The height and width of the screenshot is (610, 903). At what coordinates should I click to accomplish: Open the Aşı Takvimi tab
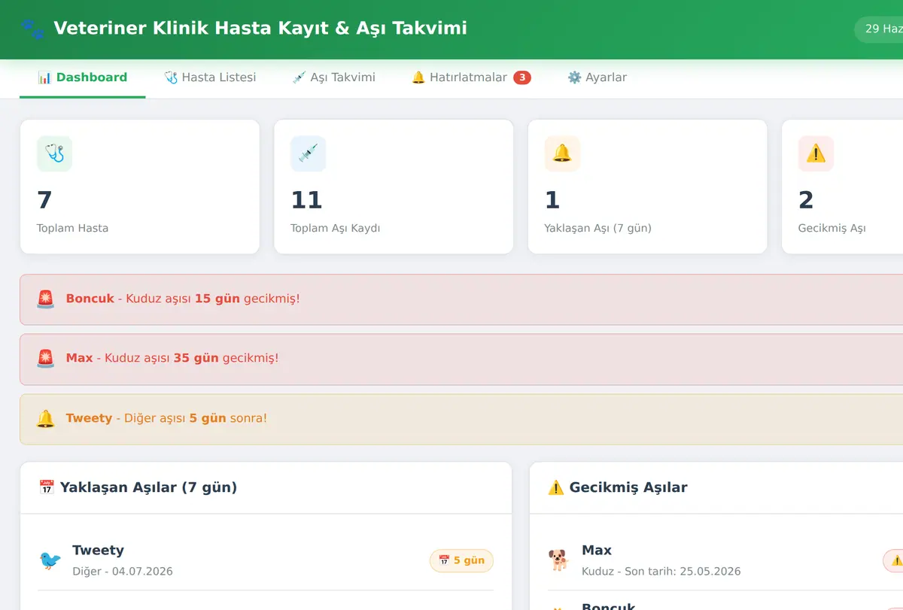tap(333, 77)
